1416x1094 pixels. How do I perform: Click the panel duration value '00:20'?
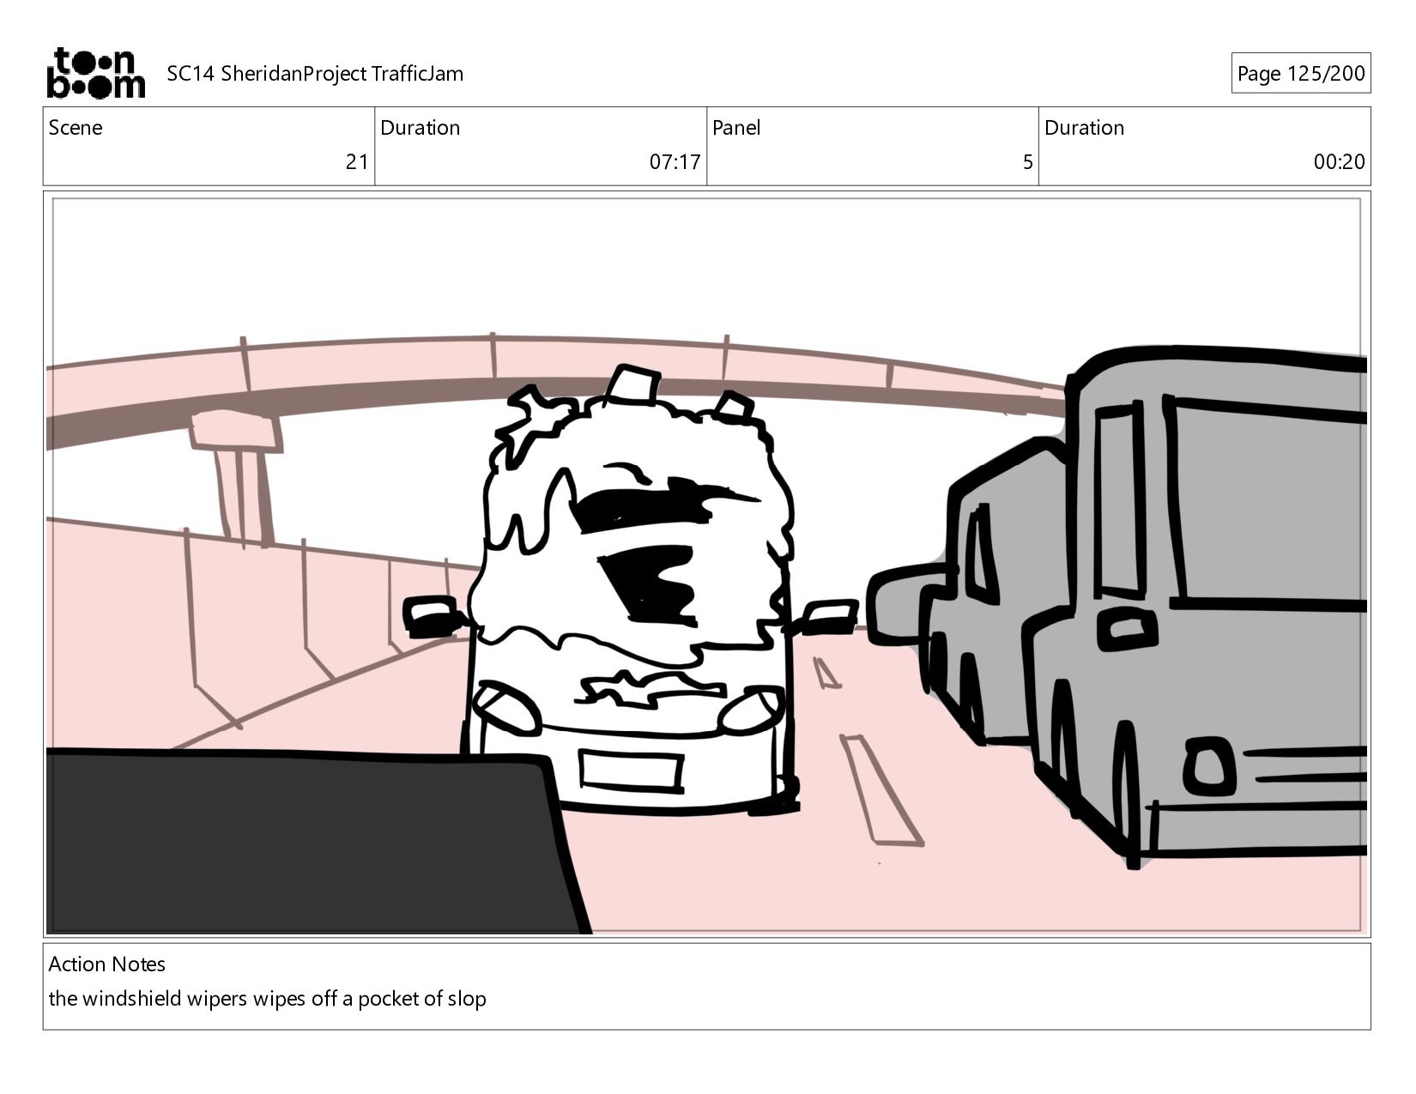(1339, 162)
